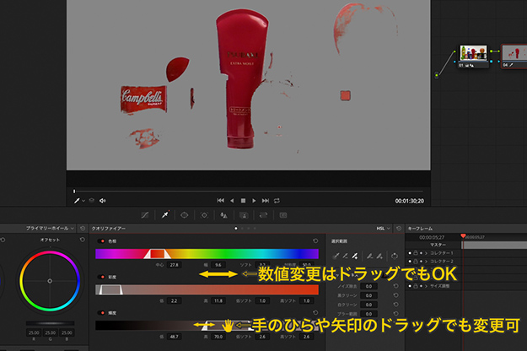Toggle the 輝度 (Luminance) qualifier switch
This screenshot has height=351, width=527.
tap(103, 313)
